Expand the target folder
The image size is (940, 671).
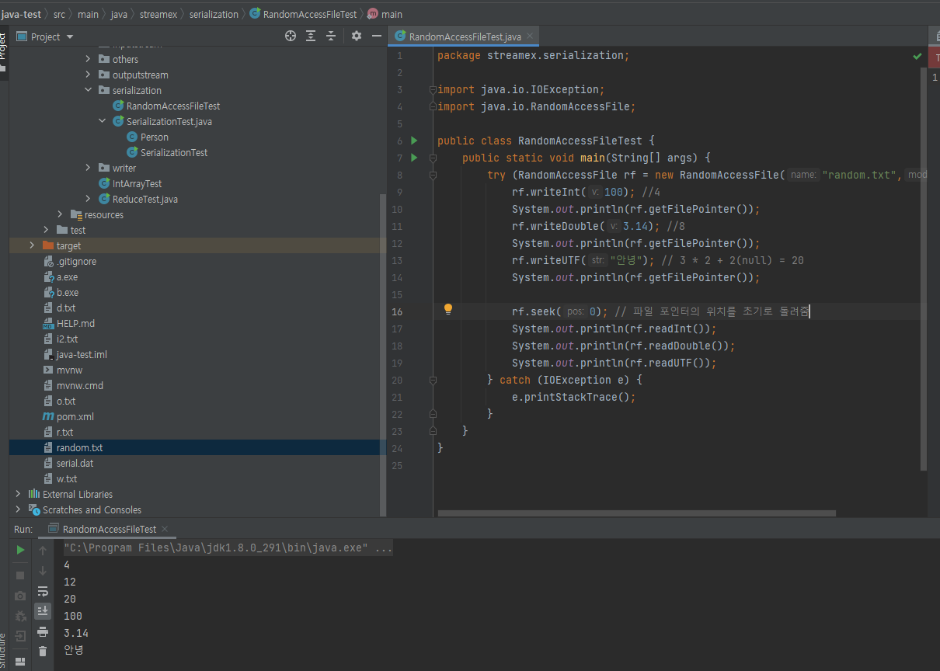[32, 245]
